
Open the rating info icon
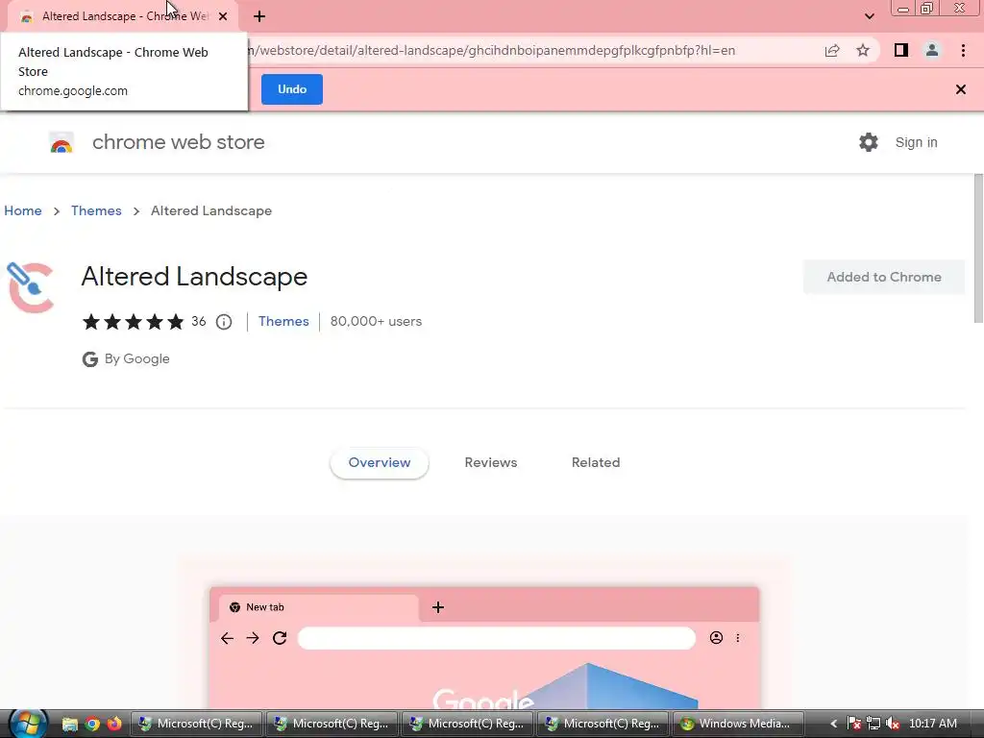tap(224, 322)
